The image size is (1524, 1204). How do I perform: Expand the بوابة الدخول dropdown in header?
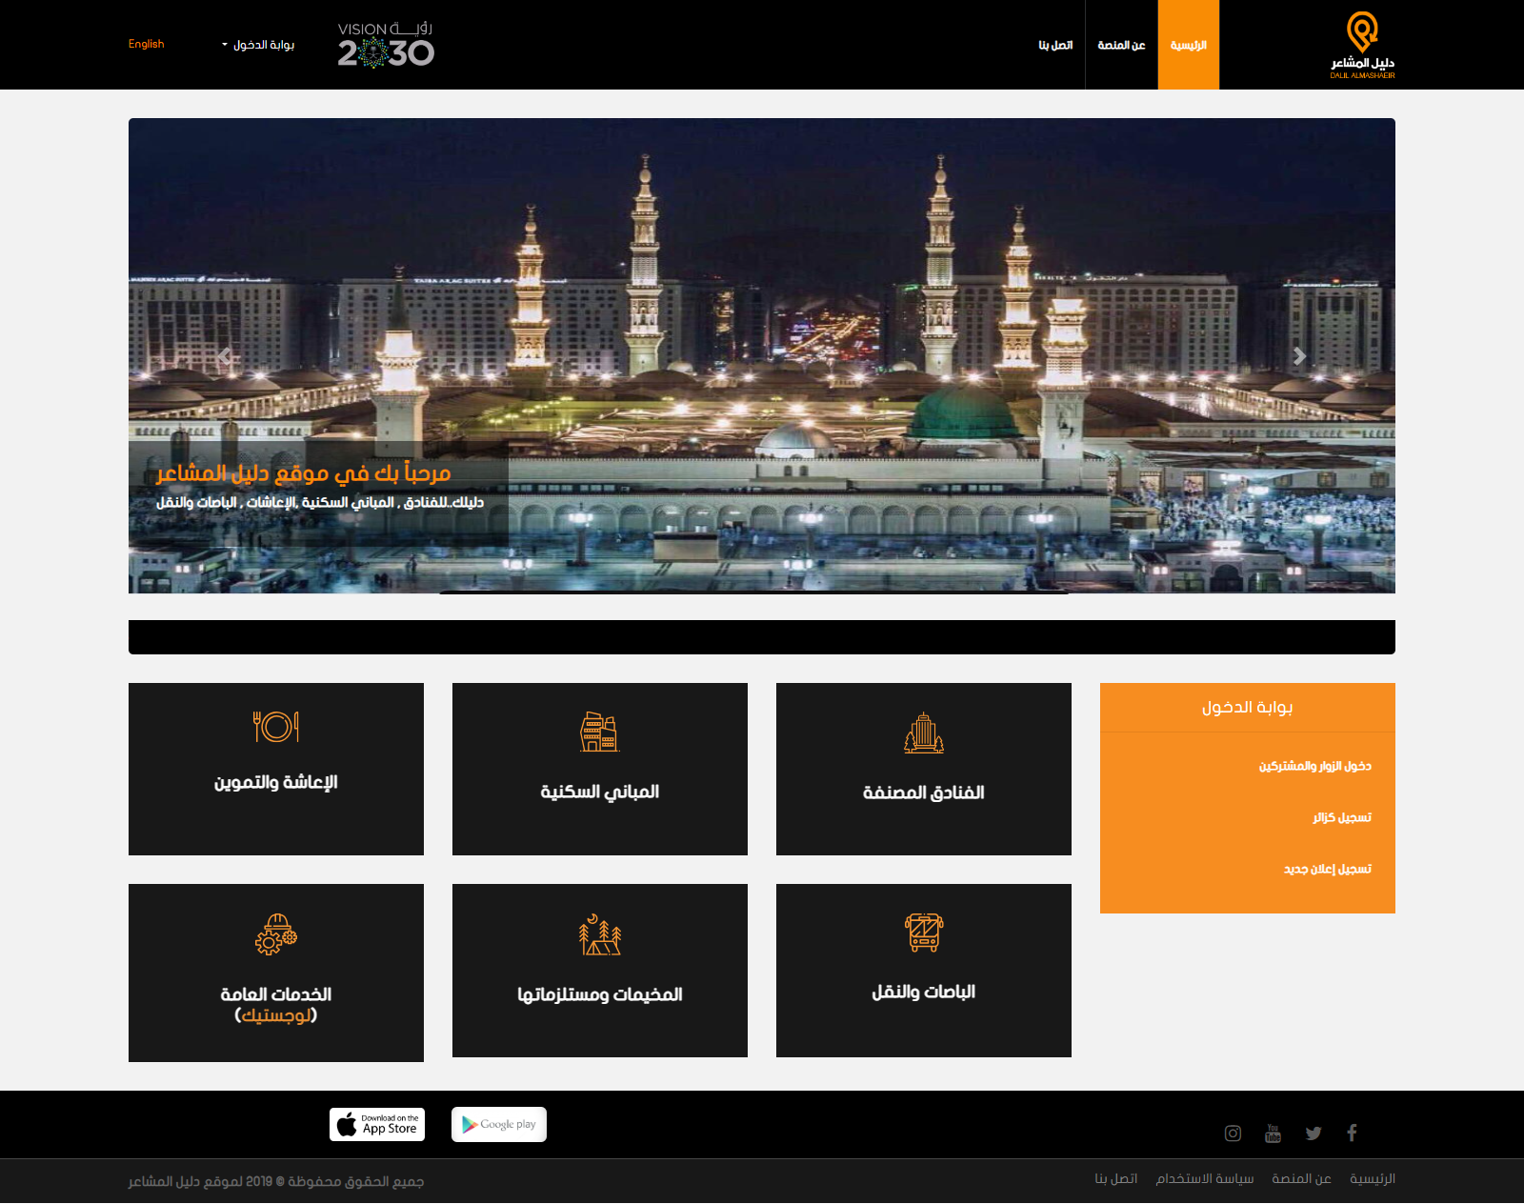click(x=258, y=45)
